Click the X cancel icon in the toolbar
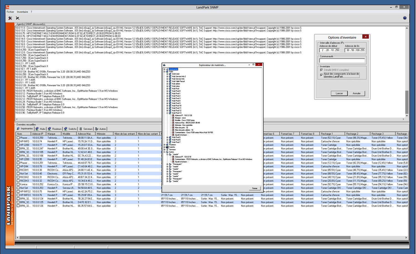This screenshot has height=254, width=416. click(x=17, y=18)
